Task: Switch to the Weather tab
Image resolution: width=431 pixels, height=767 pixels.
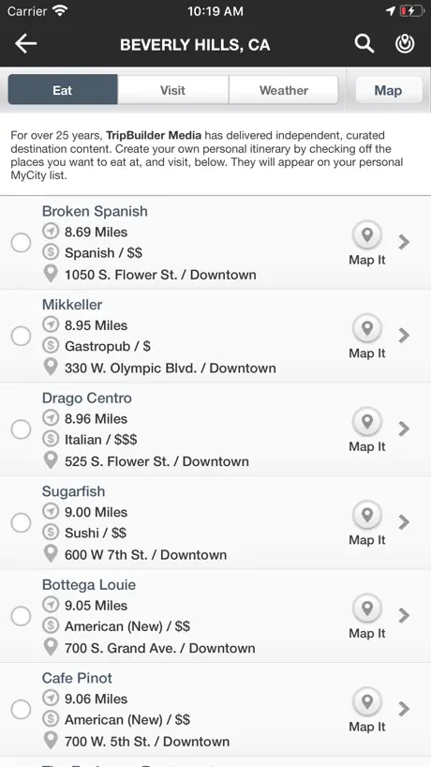Action: (283, 90)
